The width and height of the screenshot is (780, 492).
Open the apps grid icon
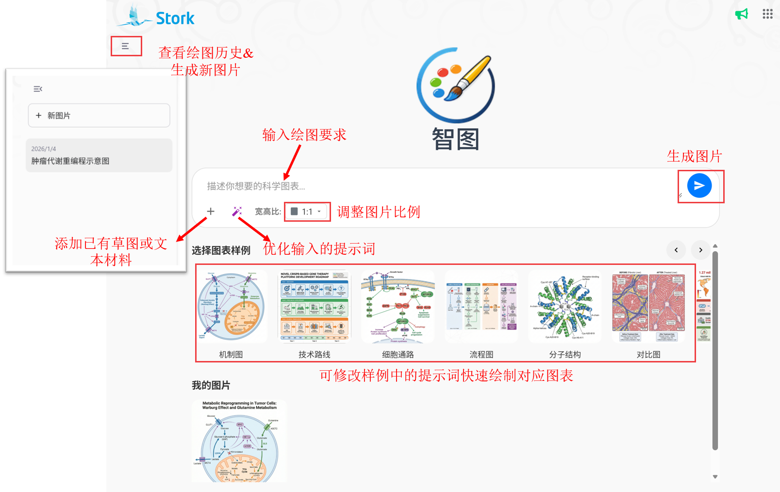click(767, 14)
